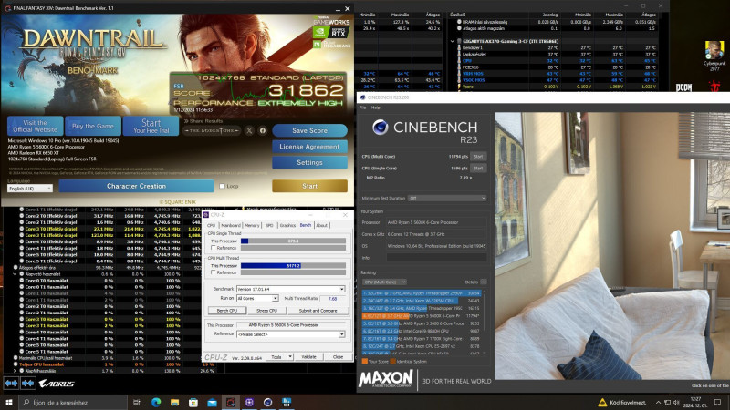Viewport: 730px width, 410px height.
Task: Open Cinebench Help menu
Action: 376,108
